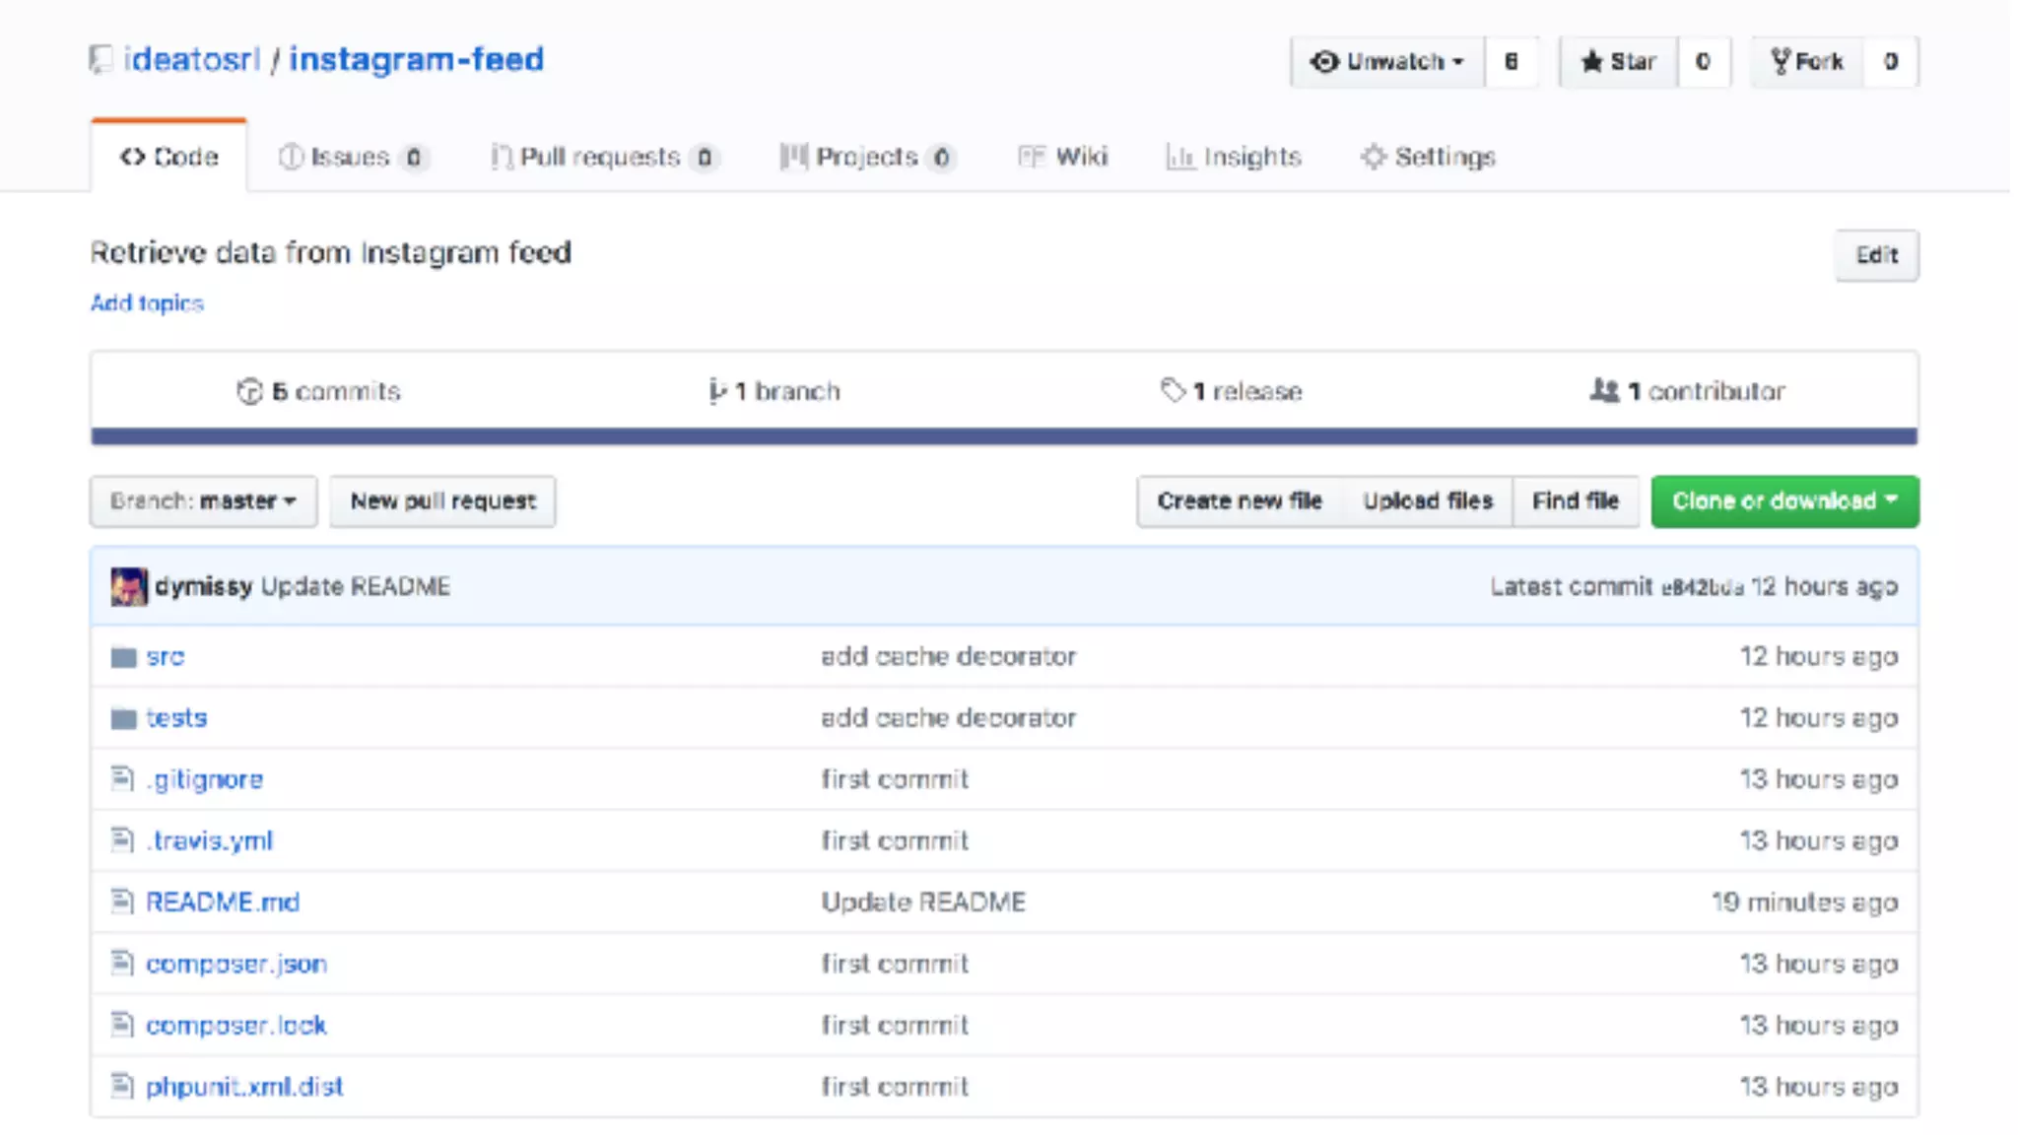Open the latest commit message Update README
Viewport: 2018px width, 1135px height.
pyautogui.click(x=355, y=586)
